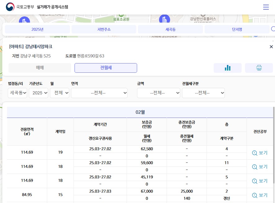Click the map marker pin near 강남한신휴플러스
The width and height of the screenshot is (275, 203).
(x=165, y=19)
